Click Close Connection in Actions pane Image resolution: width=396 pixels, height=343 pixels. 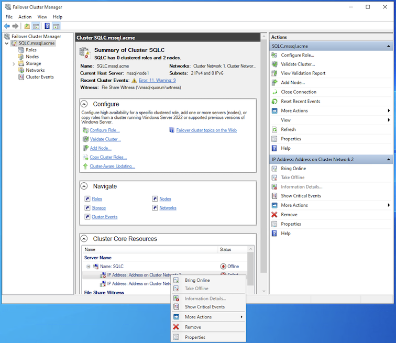pyautogui.click(x=299, y=92)
